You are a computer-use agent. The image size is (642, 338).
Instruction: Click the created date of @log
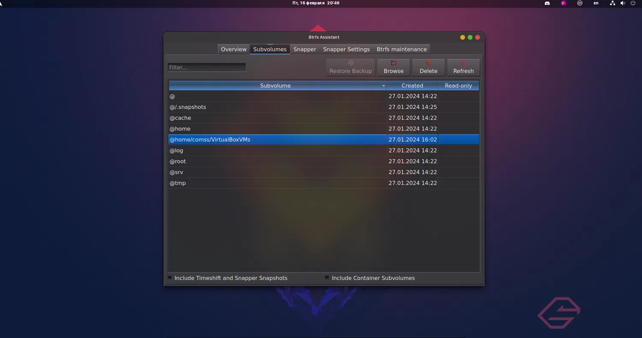tap(413, 151)
